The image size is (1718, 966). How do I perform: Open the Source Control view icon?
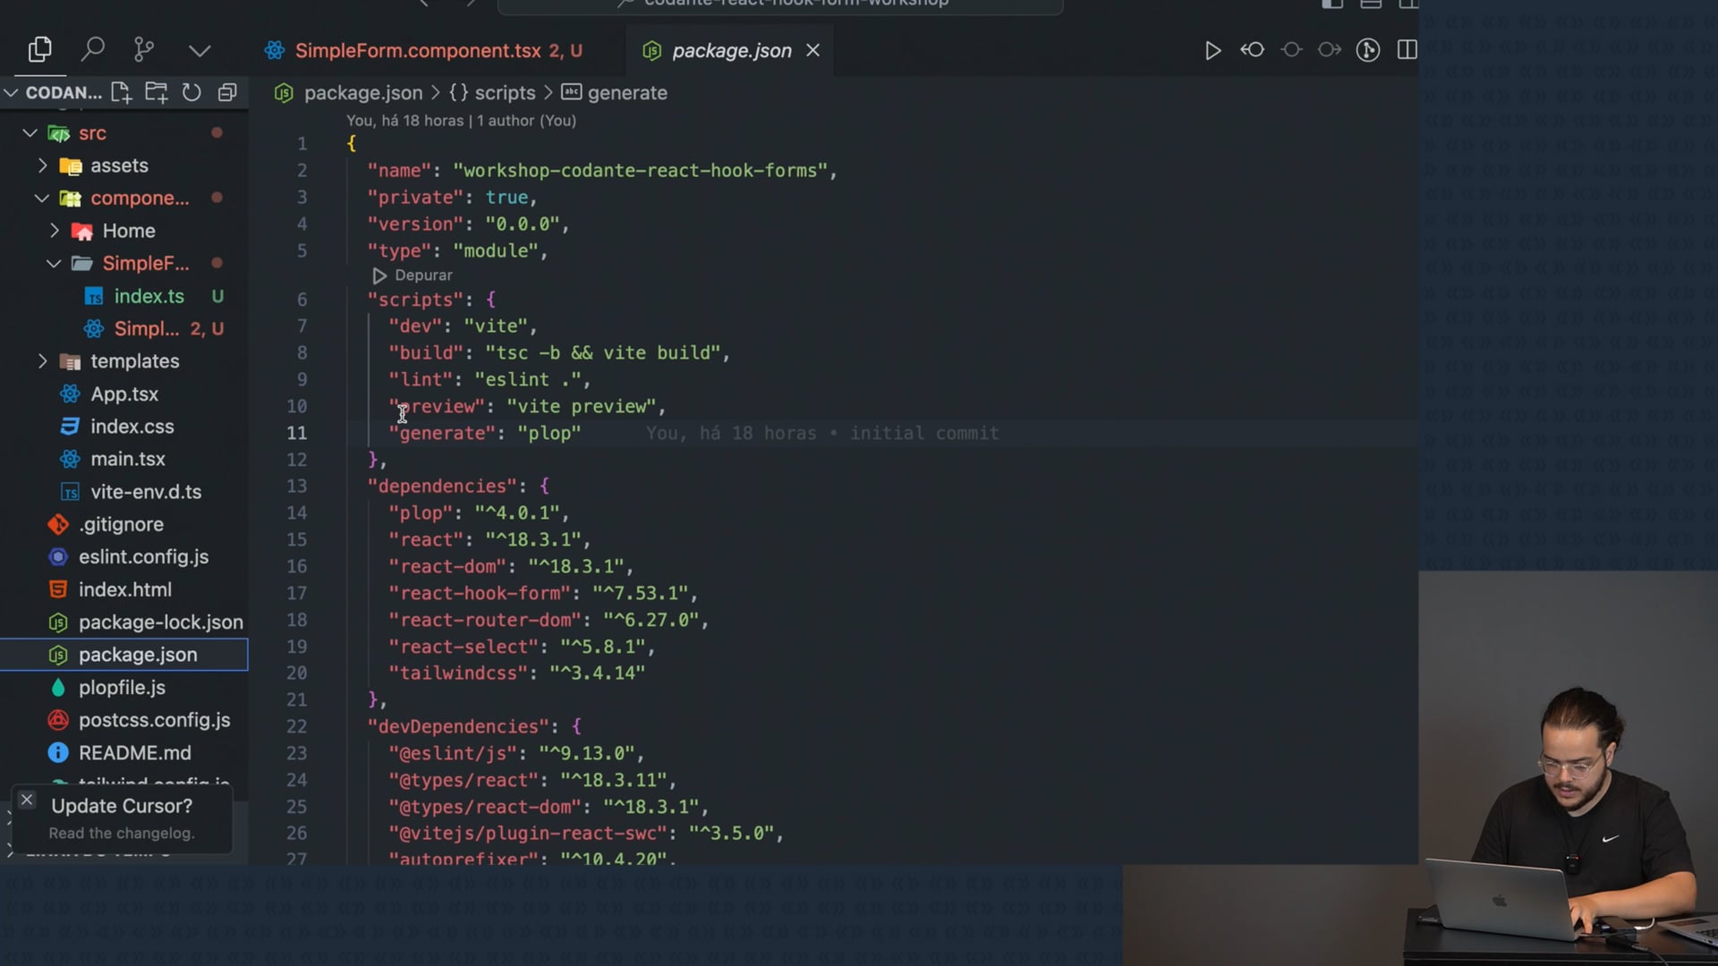143,50
